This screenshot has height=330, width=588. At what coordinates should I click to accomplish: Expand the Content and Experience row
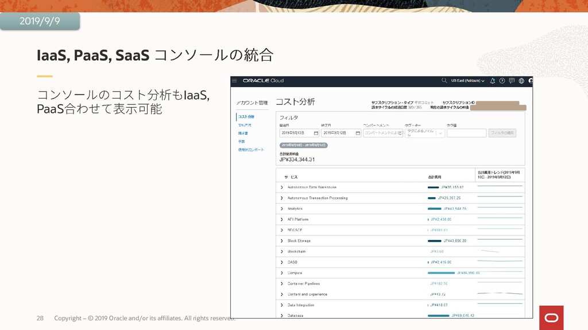point(281,294)
